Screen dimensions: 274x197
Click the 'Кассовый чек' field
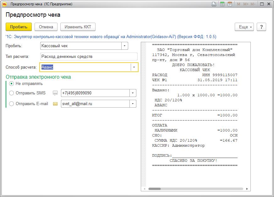click(81, 46)
